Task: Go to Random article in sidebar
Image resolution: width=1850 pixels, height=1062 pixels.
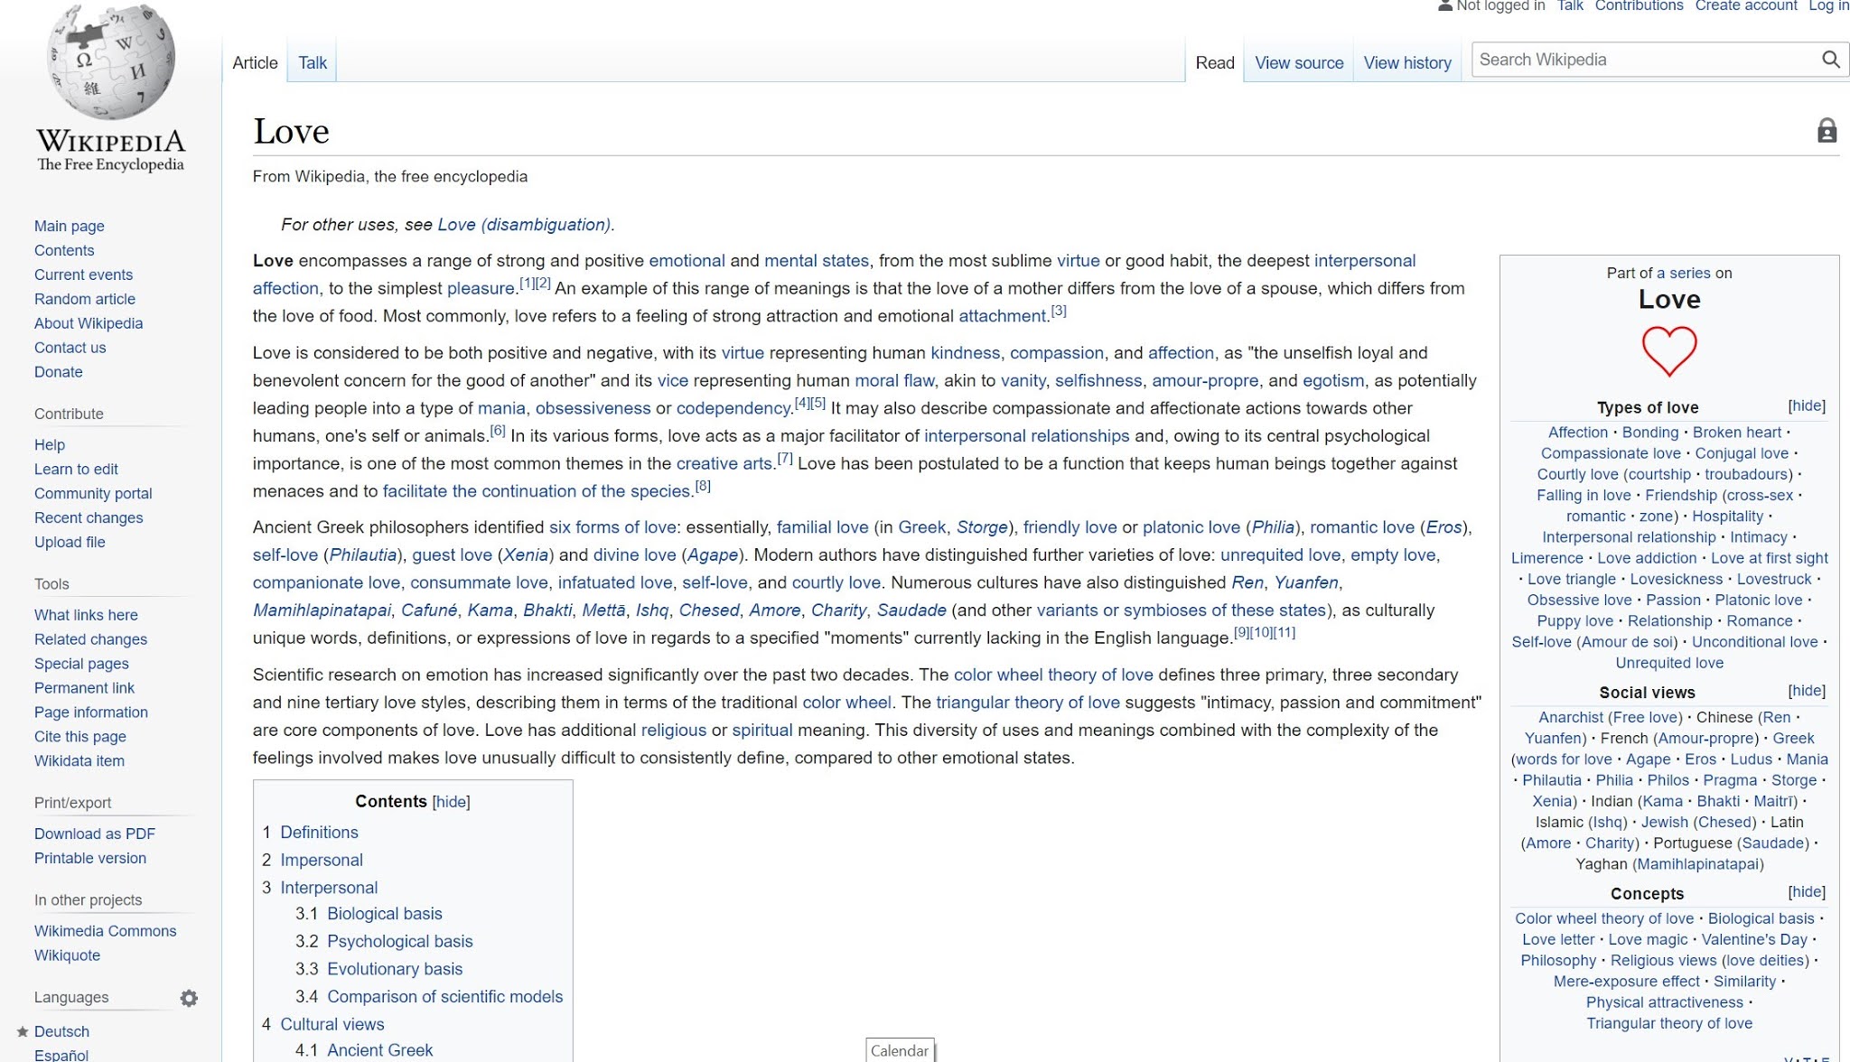Action: point(85,299)
